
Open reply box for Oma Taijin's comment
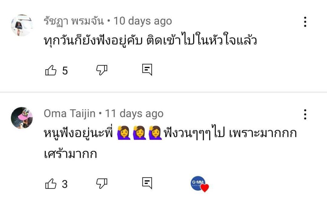click(x=147, y=184)
